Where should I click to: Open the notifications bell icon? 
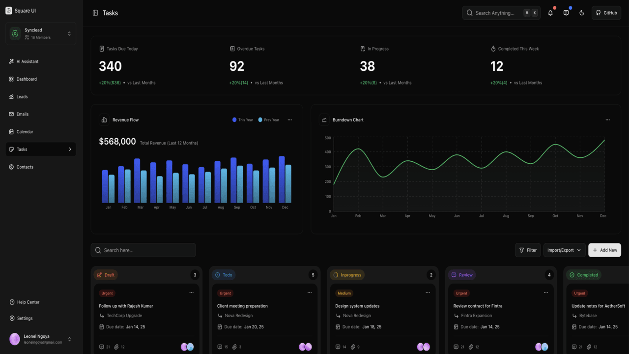tap(550, 13)
